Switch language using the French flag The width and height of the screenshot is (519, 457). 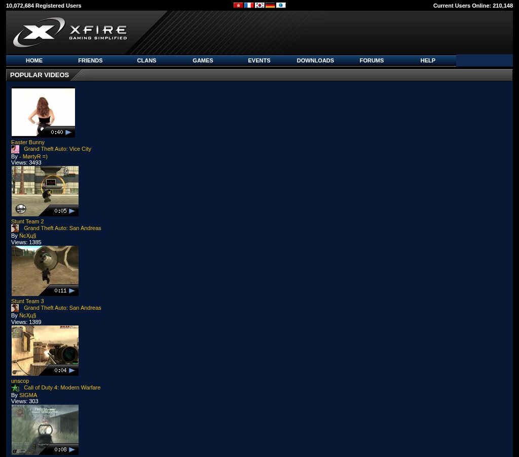(249, 5)
